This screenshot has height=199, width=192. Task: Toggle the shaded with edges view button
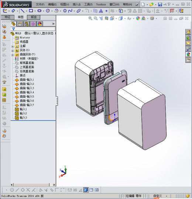pyautogui.click(x=86, y=190)
